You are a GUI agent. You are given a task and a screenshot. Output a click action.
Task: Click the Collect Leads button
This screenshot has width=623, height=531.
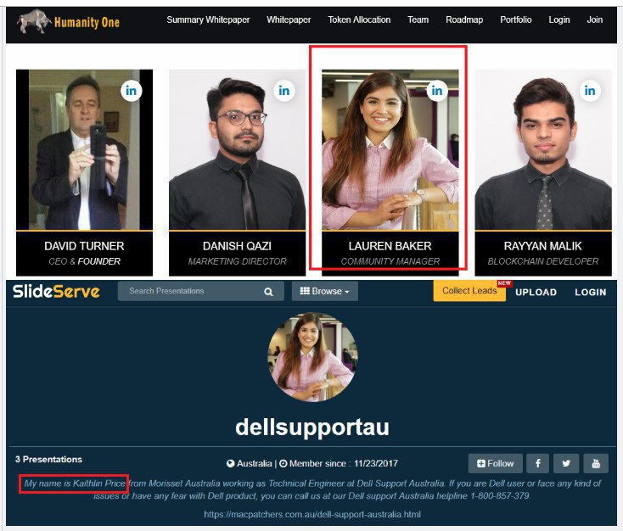point(469,291)
